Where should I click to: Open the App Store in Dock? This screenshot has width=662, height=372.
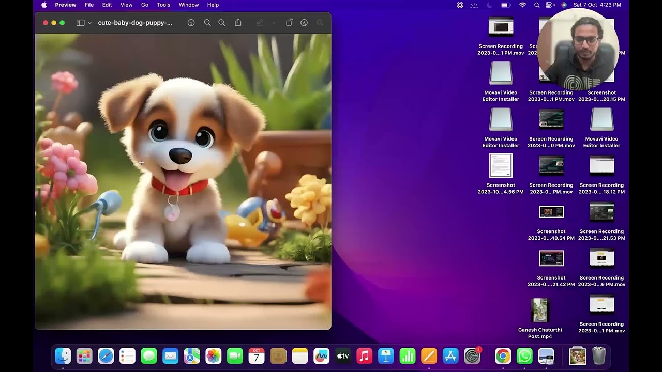click(450, 355)
